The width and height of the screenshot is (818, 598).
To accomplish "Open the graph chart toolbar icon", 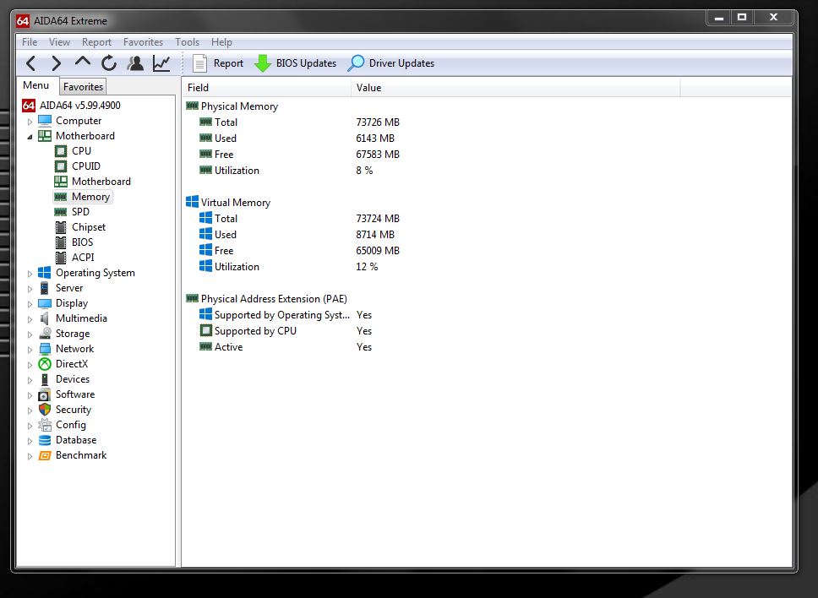I will point(161,63).
